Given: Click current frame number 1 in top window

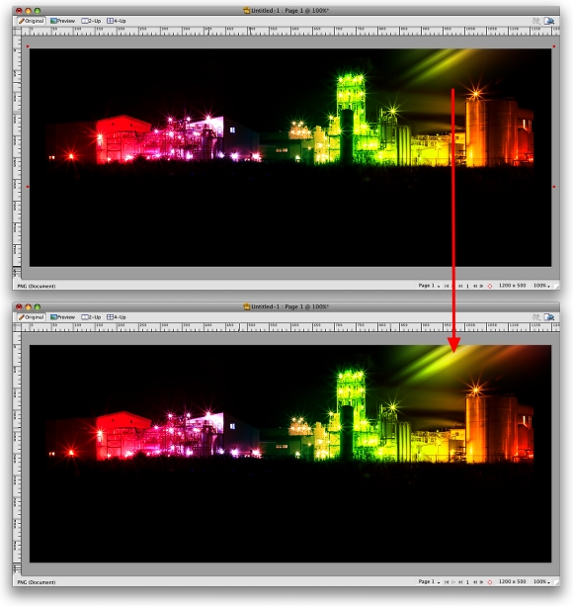Looking at the screenshot, I should coord(467,286).
